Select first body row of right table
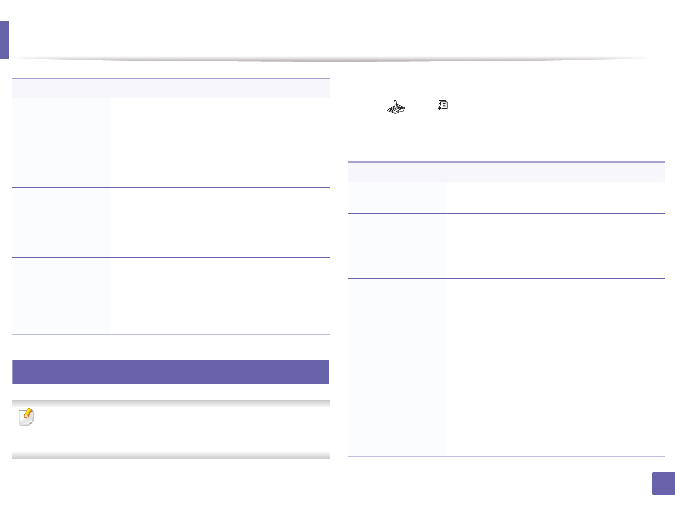Viewport: 675px width, 522px height. click(506, 198)
